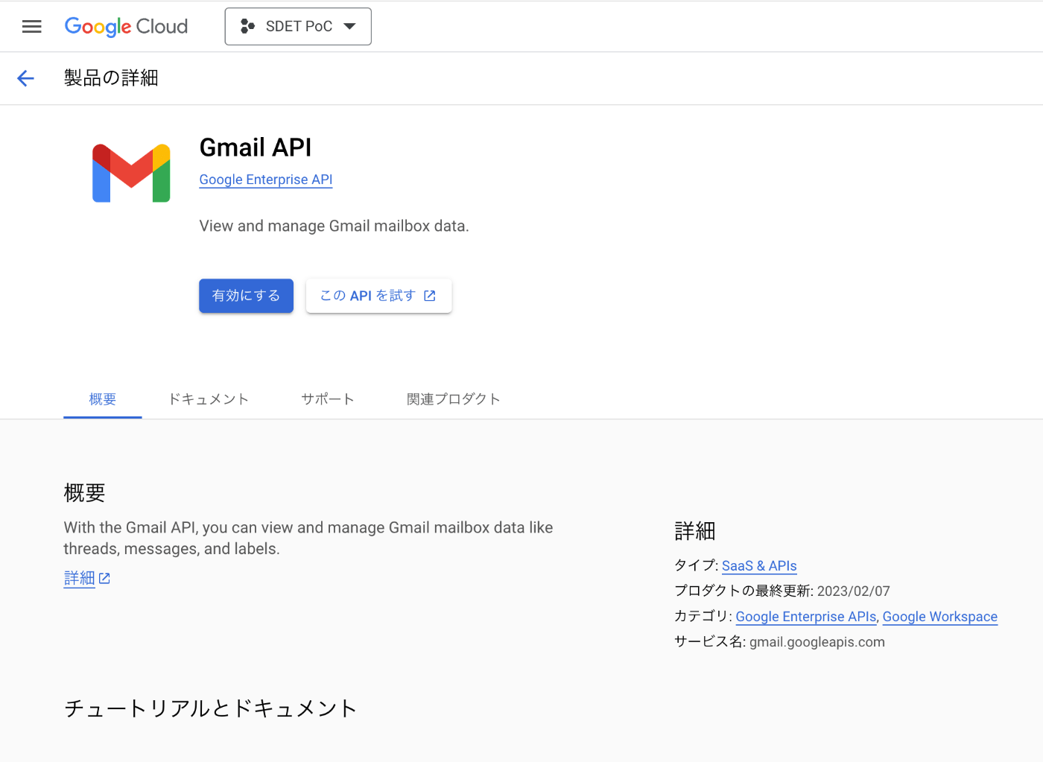Click the external link icon beside 詳細
The height and width of the screenshot is (762, 1043).
coord(104,578)
